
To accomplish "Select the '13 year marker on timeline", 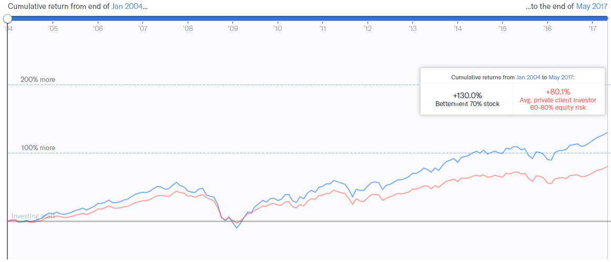I will click(x=413, y=28).
